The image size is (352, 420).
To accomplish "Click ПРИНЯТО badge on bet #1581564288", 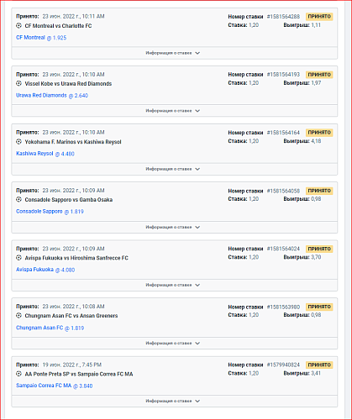I will 319,17.
